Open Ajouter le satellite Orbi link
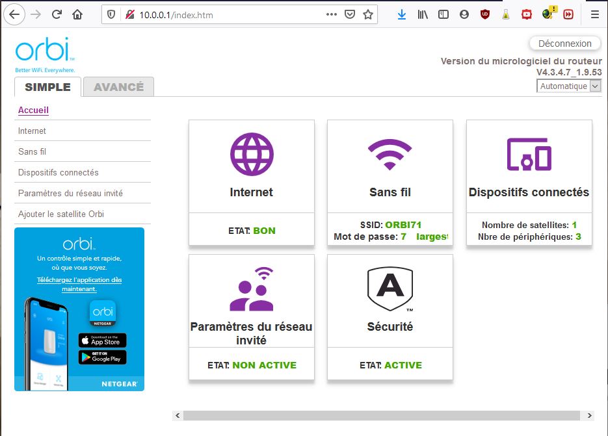 [x=61, y=214]
